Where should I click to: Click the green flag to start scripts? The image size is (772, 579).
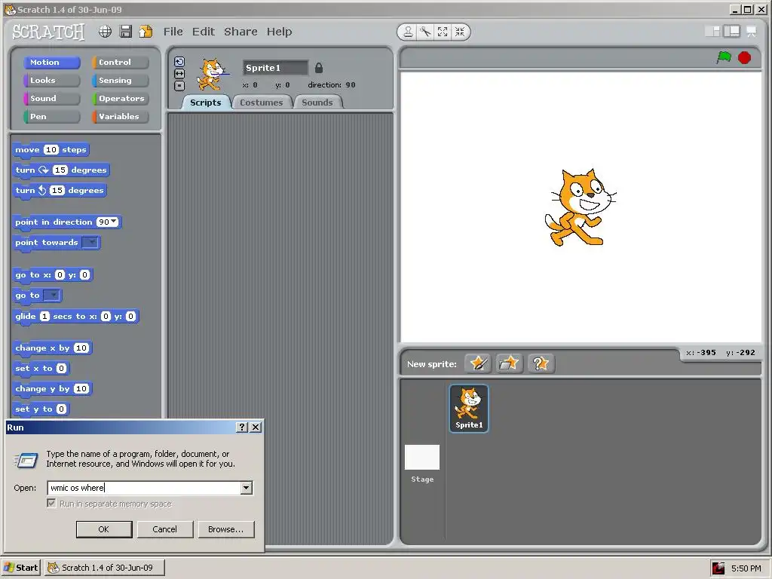click(724, 57)
